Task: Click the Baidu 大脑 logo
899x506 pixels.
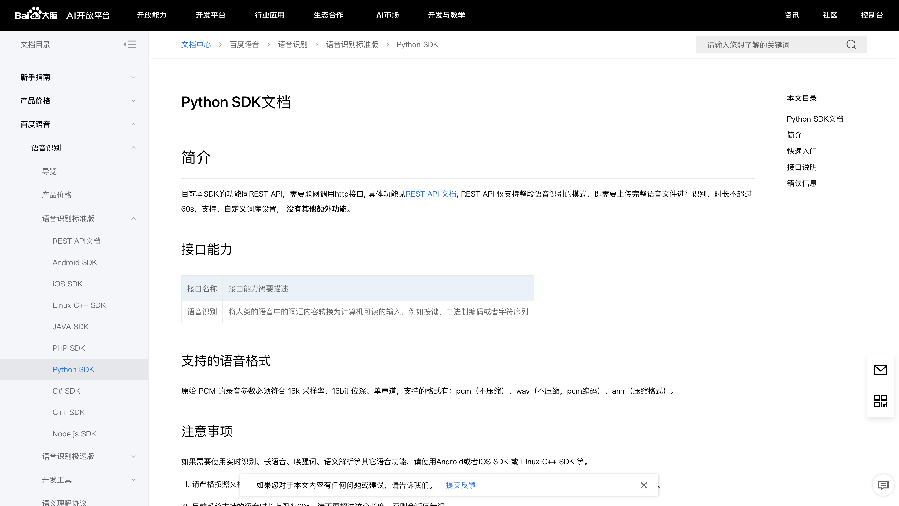Action: 36,15
